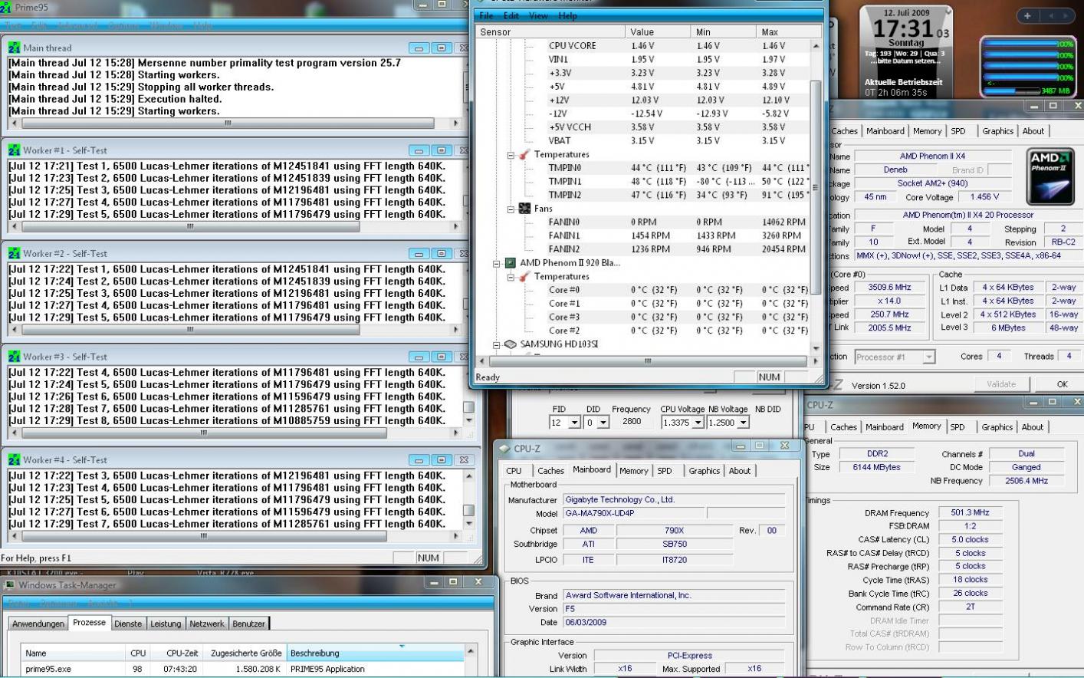Click the chip icon for AMD Phenom II 920

click(511, 262)
